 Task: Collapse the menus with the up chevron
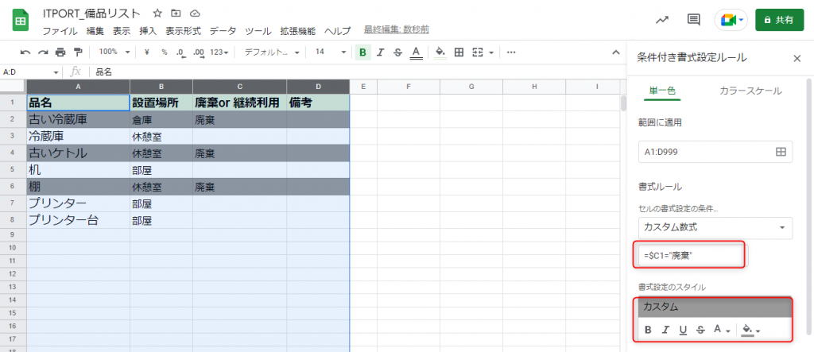pos(616,52)
